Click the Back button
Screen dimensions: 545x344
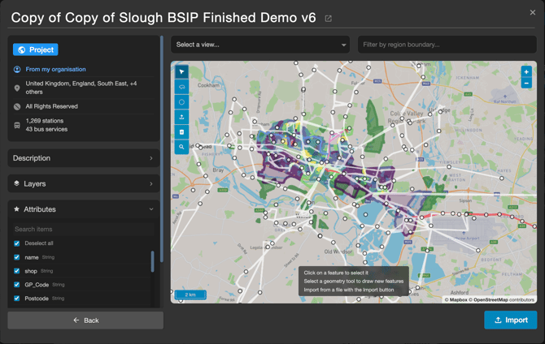coord(85,320)
